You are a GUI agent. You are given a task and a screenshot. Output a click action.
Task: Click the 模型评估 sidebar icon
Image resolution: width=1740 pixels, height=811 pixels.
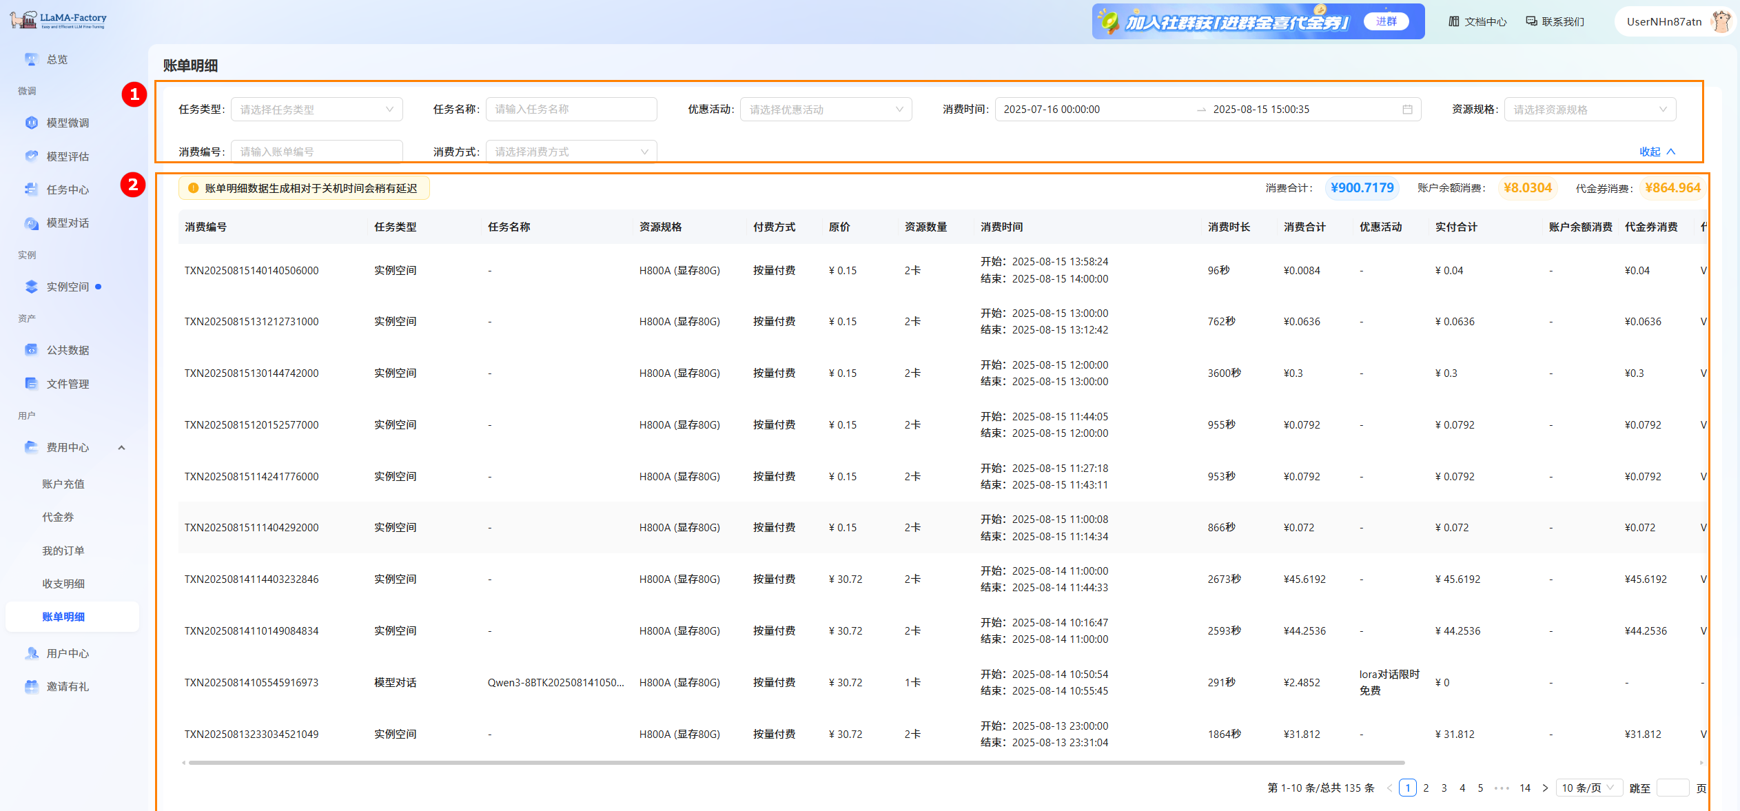(31, 156)
